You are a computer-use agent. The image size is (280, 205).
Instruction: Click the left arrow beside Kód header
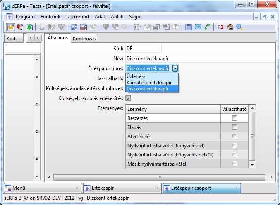(x=31, y=38)
